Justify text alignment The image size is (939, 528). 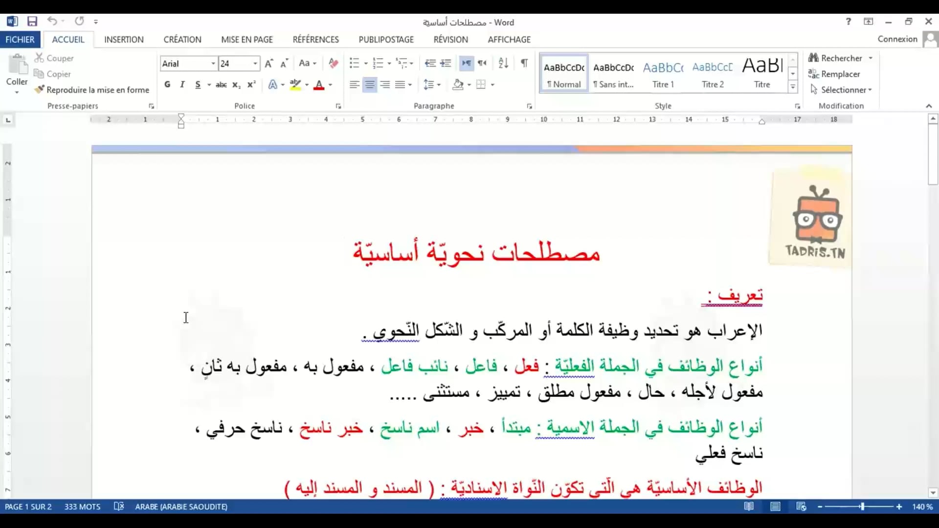(x=401, y=85)
